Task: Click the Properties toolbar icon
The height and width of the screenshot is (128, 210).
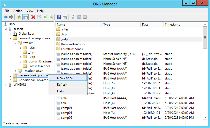Action: pyautogui.click(x=39, y=17)
